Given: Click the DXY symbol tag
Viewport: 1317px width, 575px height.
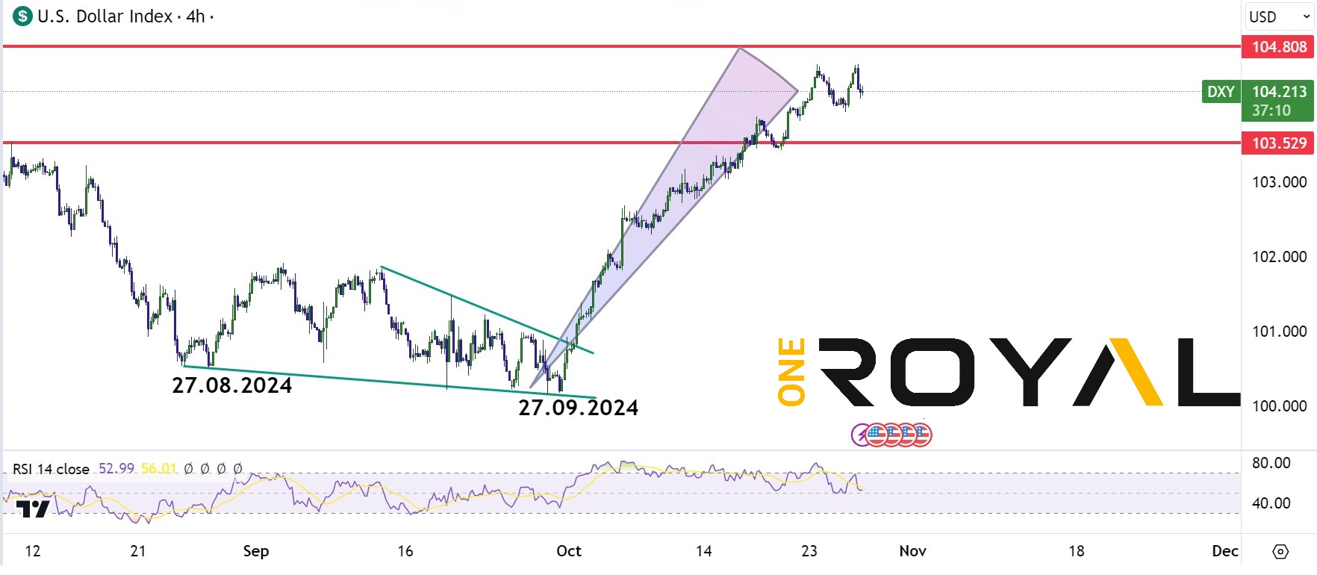Looking at the screenshot, I should coord(1221,92).
